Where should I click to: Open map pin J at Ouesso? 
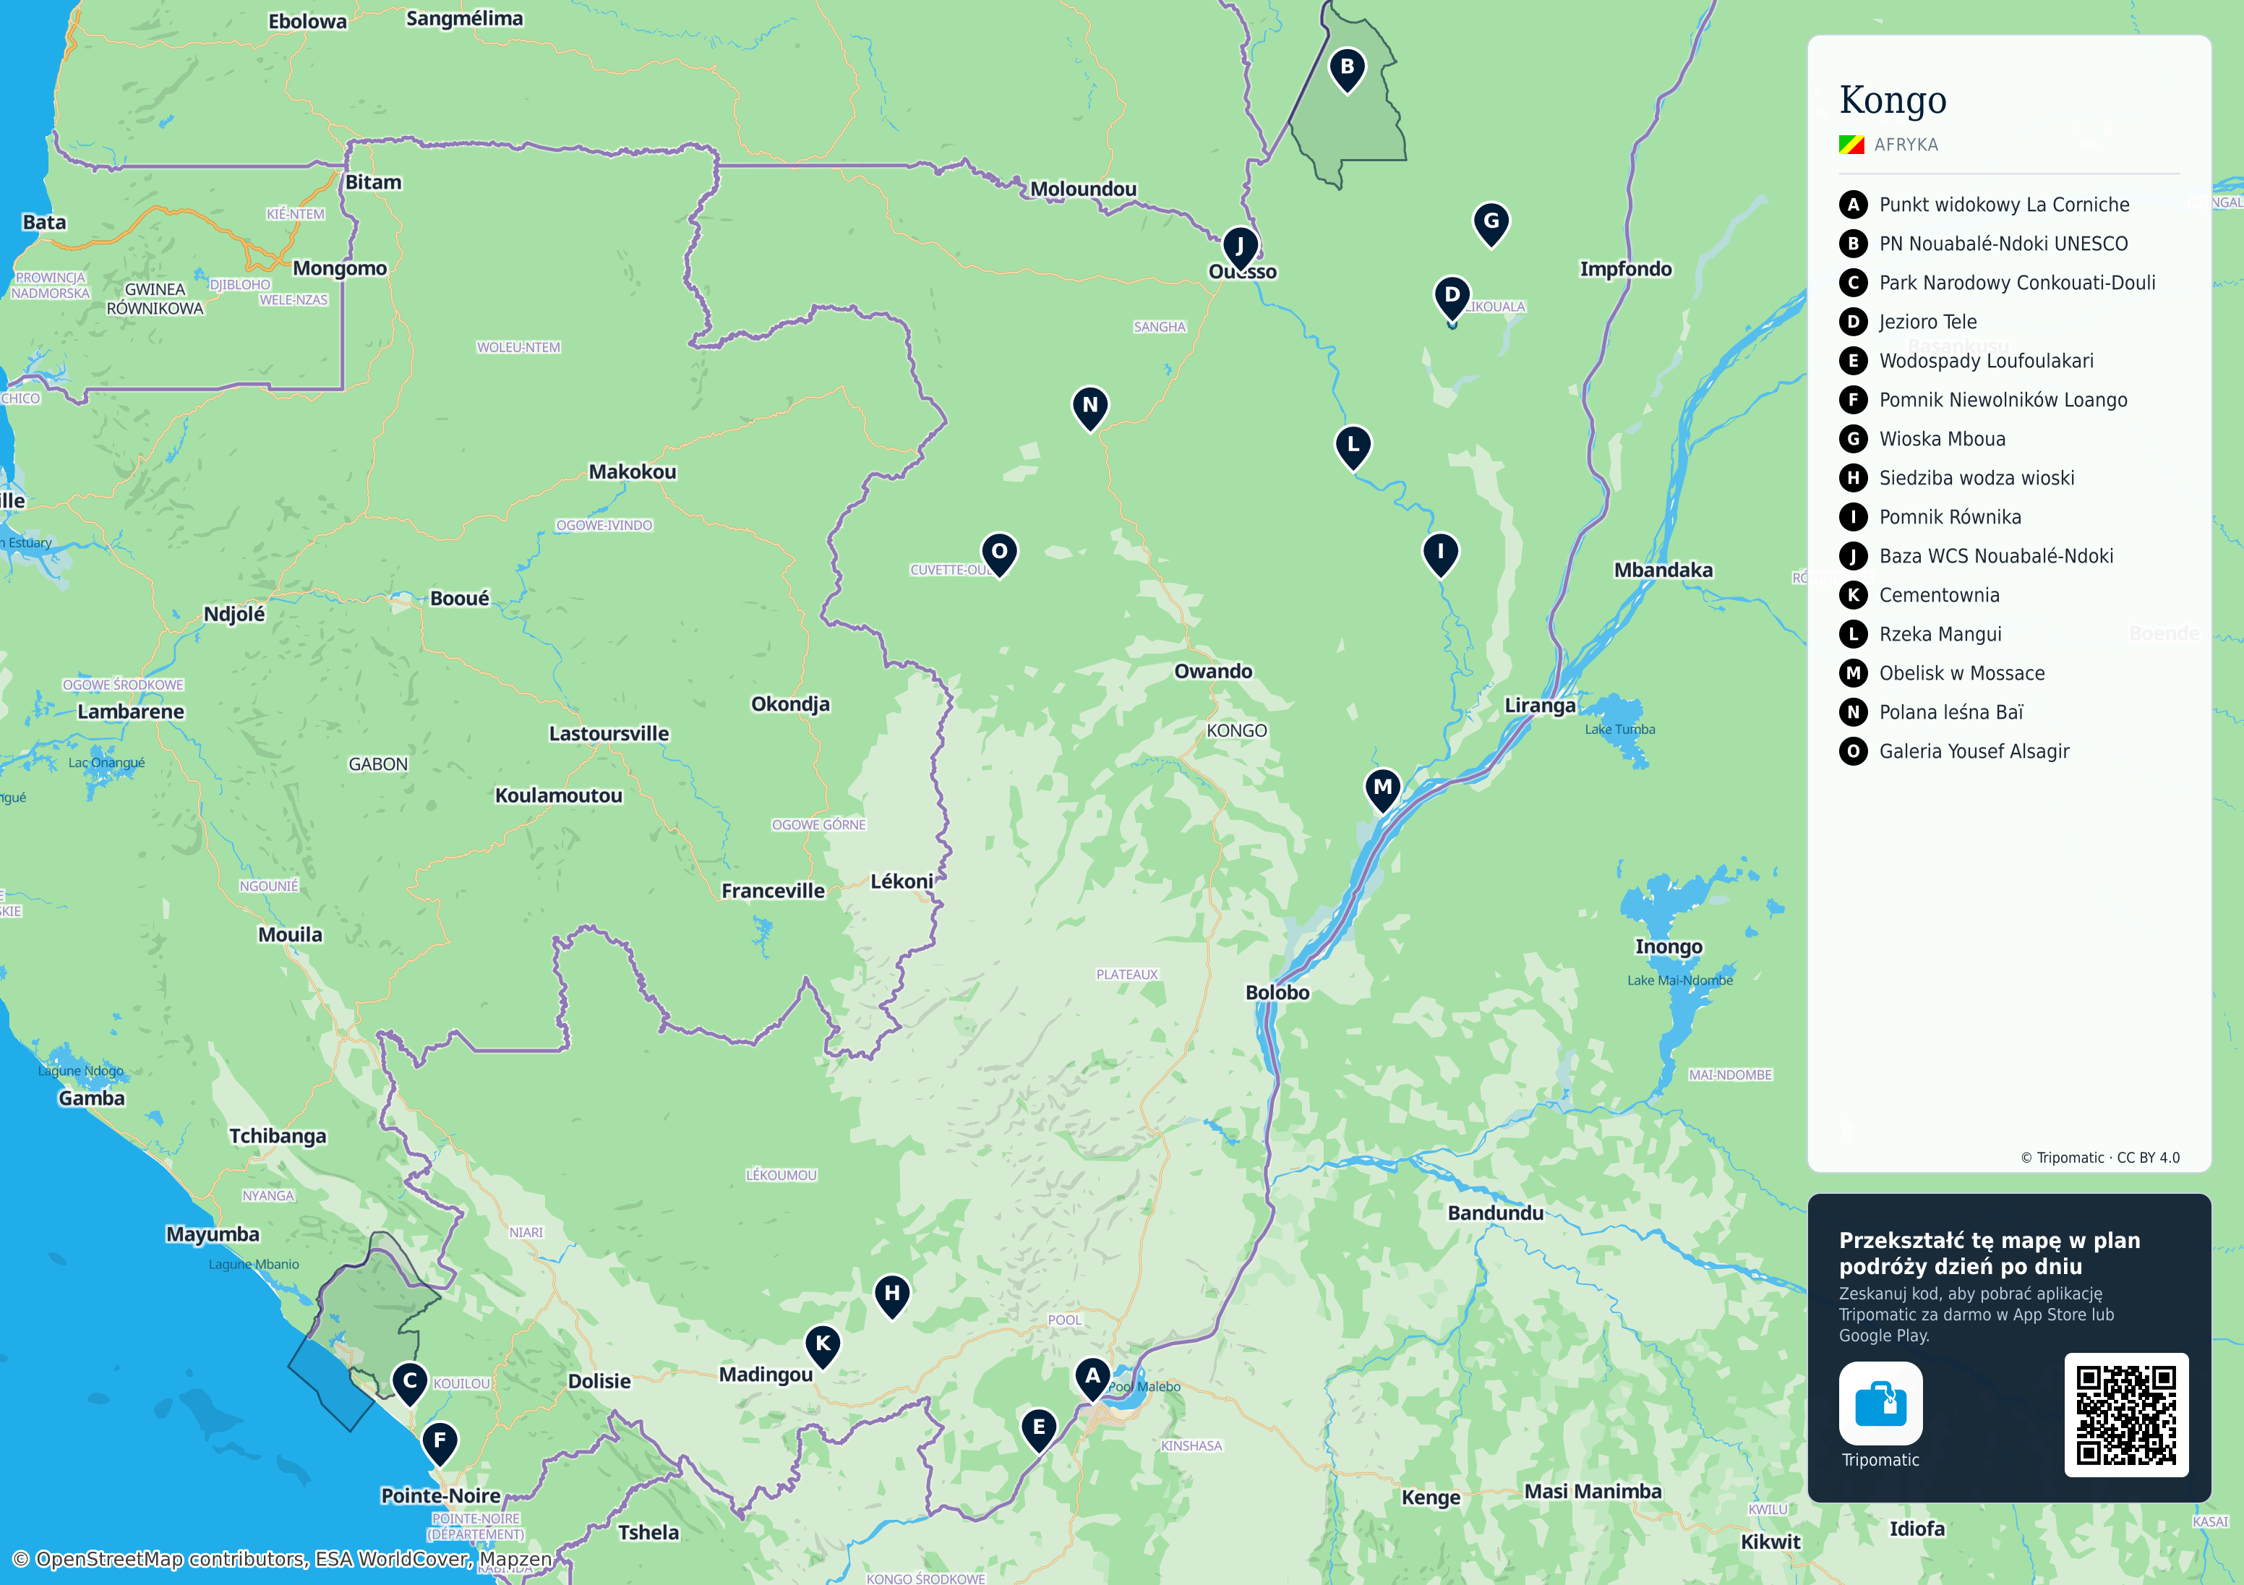(x=1239, y=248)
